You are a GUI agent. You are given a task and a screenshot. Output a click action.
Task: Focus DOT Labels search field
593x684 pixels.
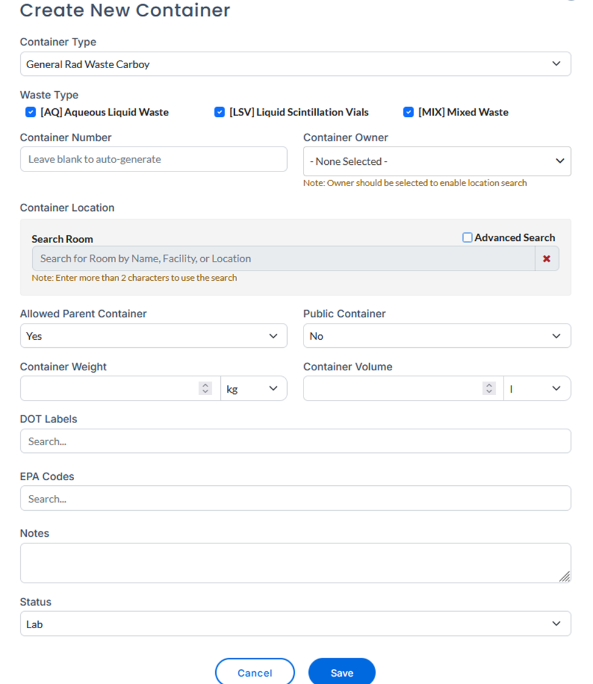296,441
